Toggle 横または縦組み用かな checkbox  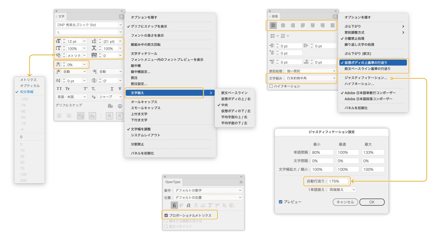click(166, 221)
